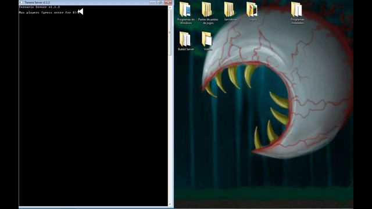Open the Pastas de pastas de jogos folder
372x209 pixels.
click(x=208, y=13)
